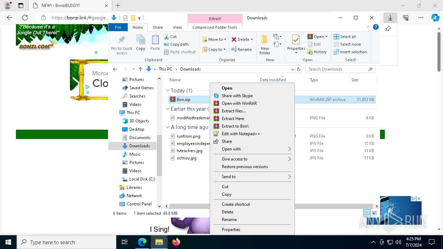Click the ribbon Rename button

point(242,49)
